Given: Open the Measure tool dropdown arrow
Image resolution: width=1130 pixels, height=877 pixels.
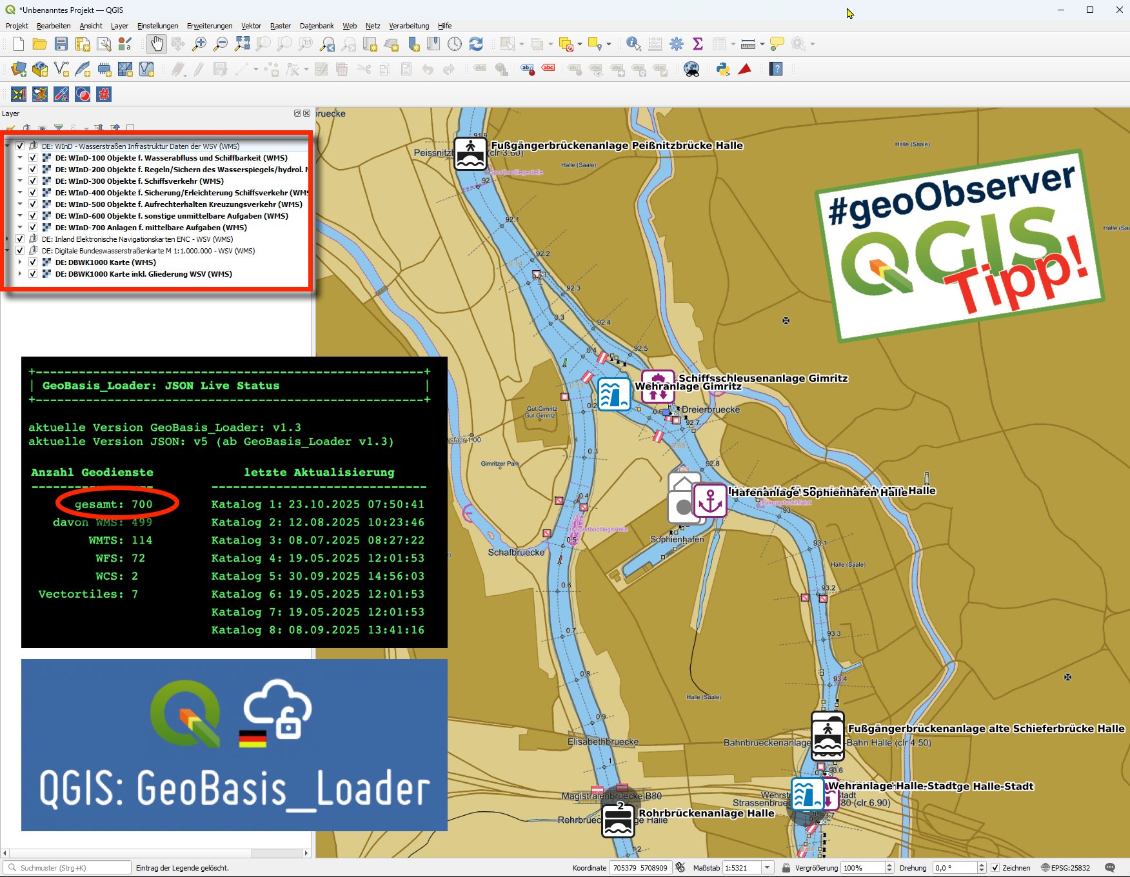Looking at the screenshot, I should (x=762, y=44).
